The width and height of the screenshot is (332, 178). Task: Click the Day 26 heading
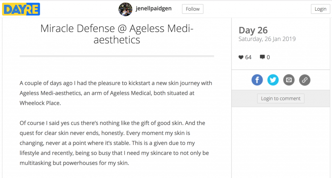253,30
